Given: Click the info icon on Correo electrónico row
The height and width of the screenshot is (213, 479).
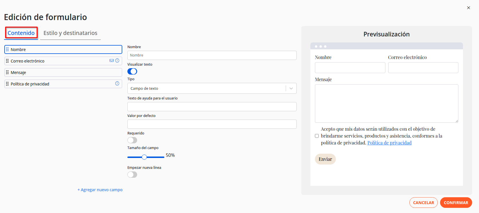Looking at the screenshot, I should click(x=117, y=60).
